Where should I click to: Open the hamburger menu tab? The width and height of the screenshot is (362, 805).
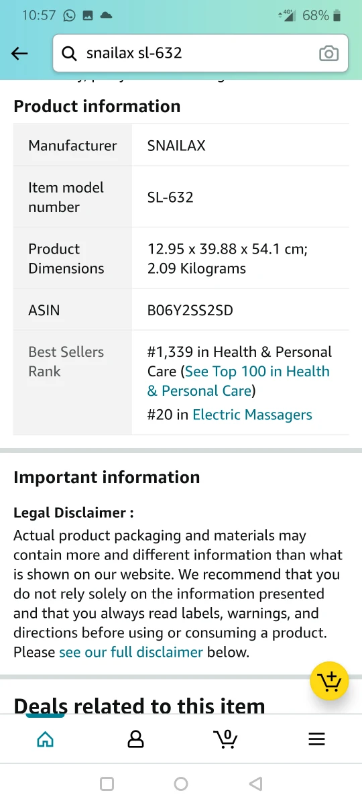[316, 739]
